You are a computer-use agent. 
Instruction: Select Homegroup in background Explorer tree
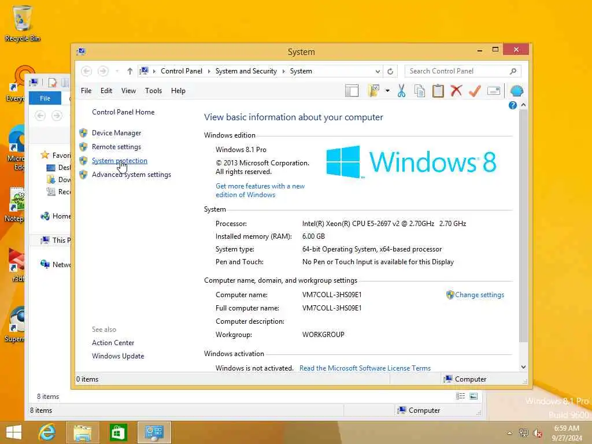click(56, 216)
